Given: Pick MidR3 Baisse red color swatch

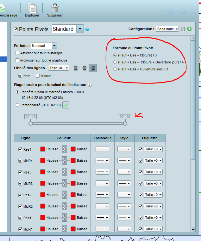Looking at the screenshot, I should (x=73, y=183).
